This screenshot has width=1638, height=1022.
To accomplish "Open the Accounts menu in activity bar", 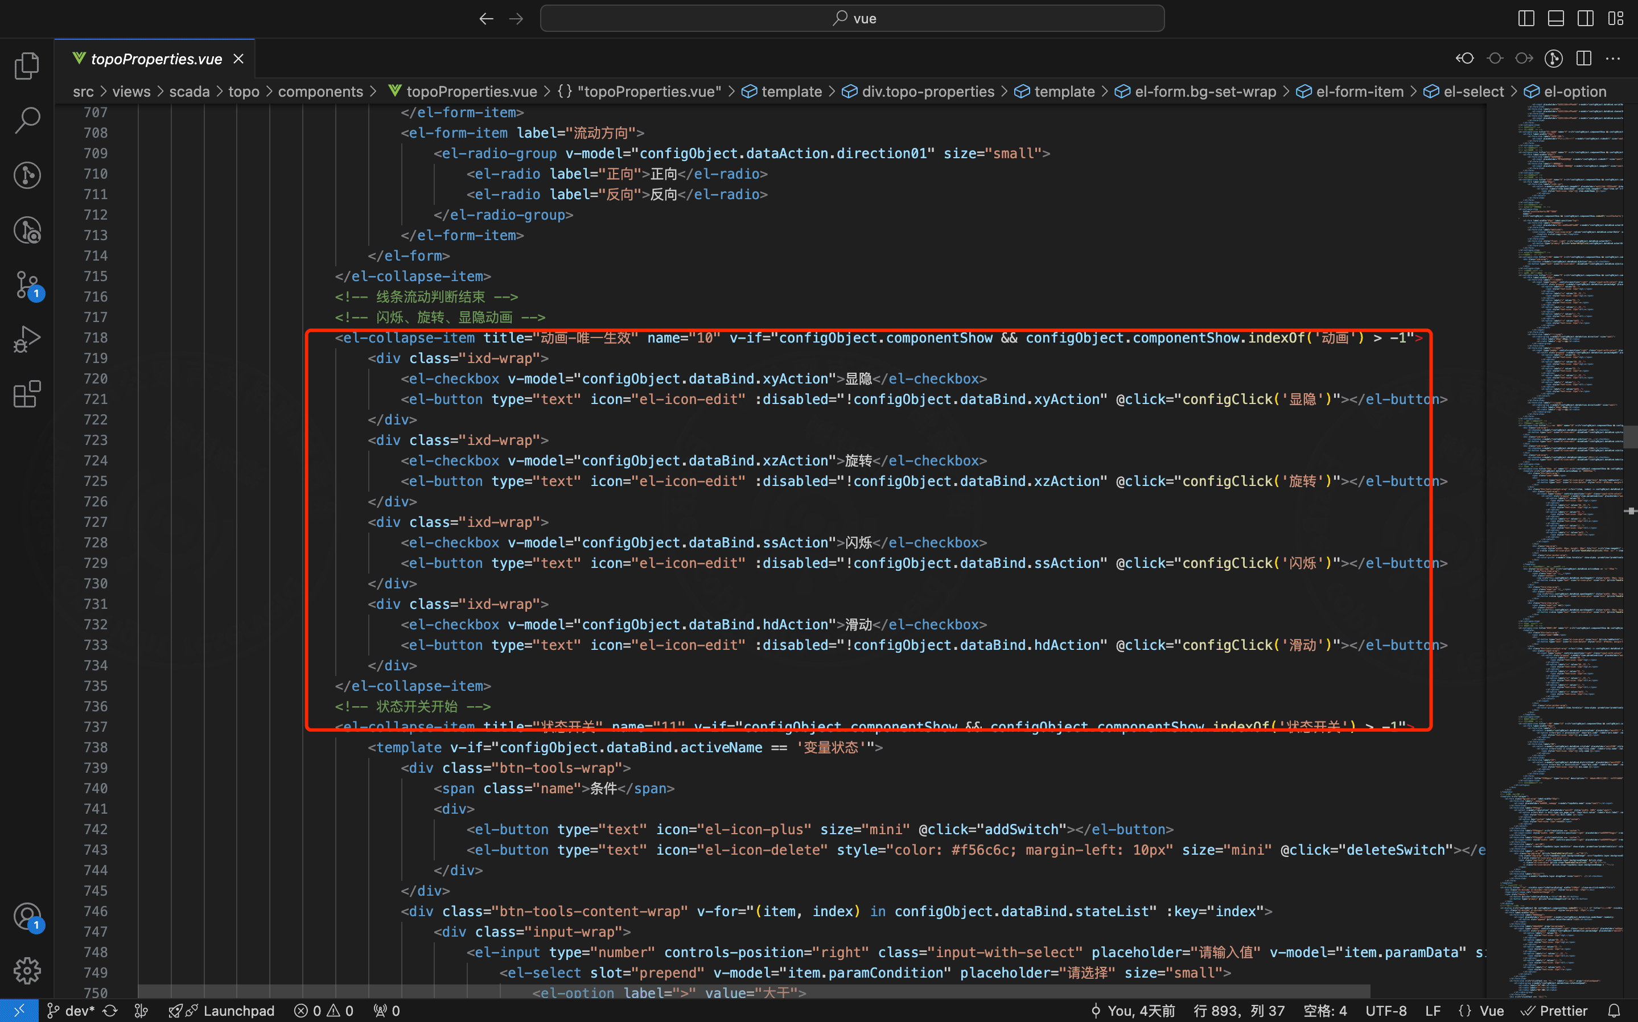I will [x=27, y=917].
